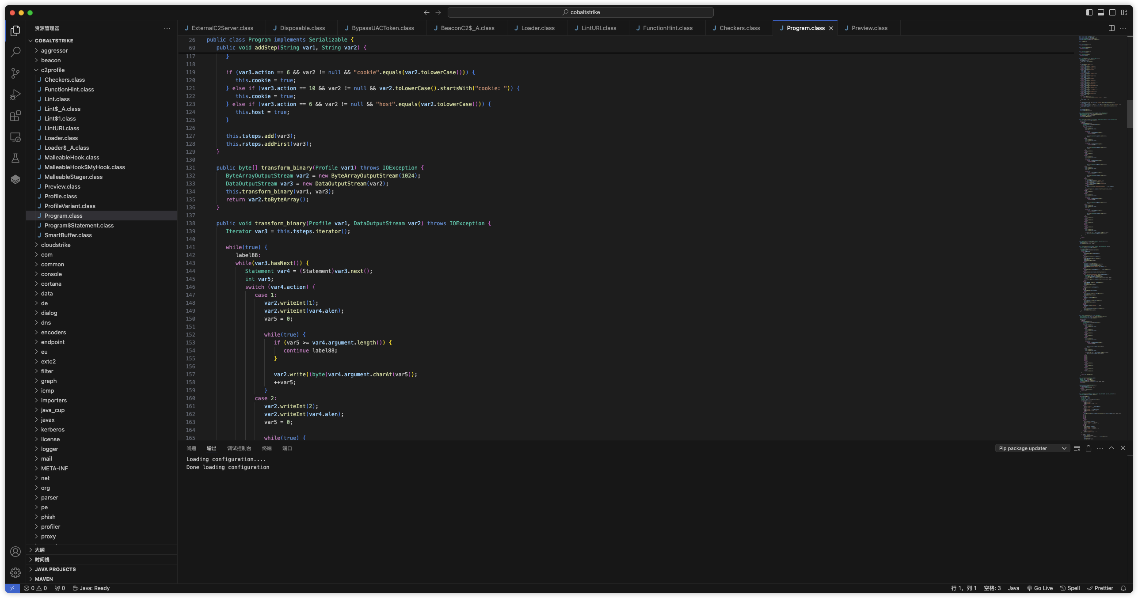Switch to the 终端 panel tab

(266, 448)
